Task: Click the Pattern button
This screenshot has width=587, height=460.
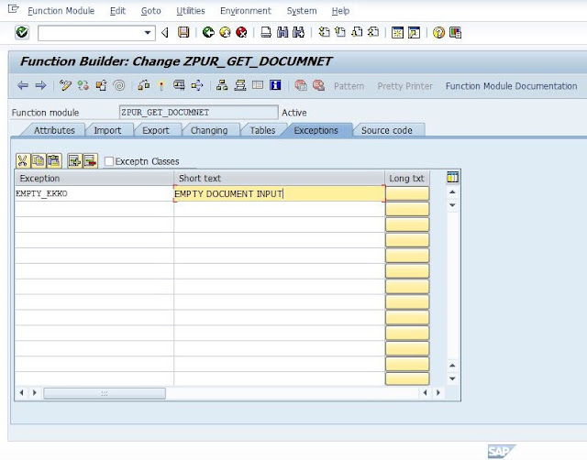Action: (349, 86)
